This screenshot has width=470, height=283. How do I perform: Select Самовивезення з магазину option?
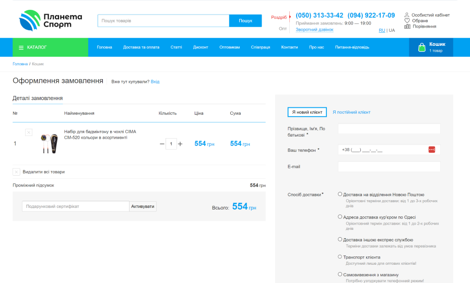pos(340,274)
